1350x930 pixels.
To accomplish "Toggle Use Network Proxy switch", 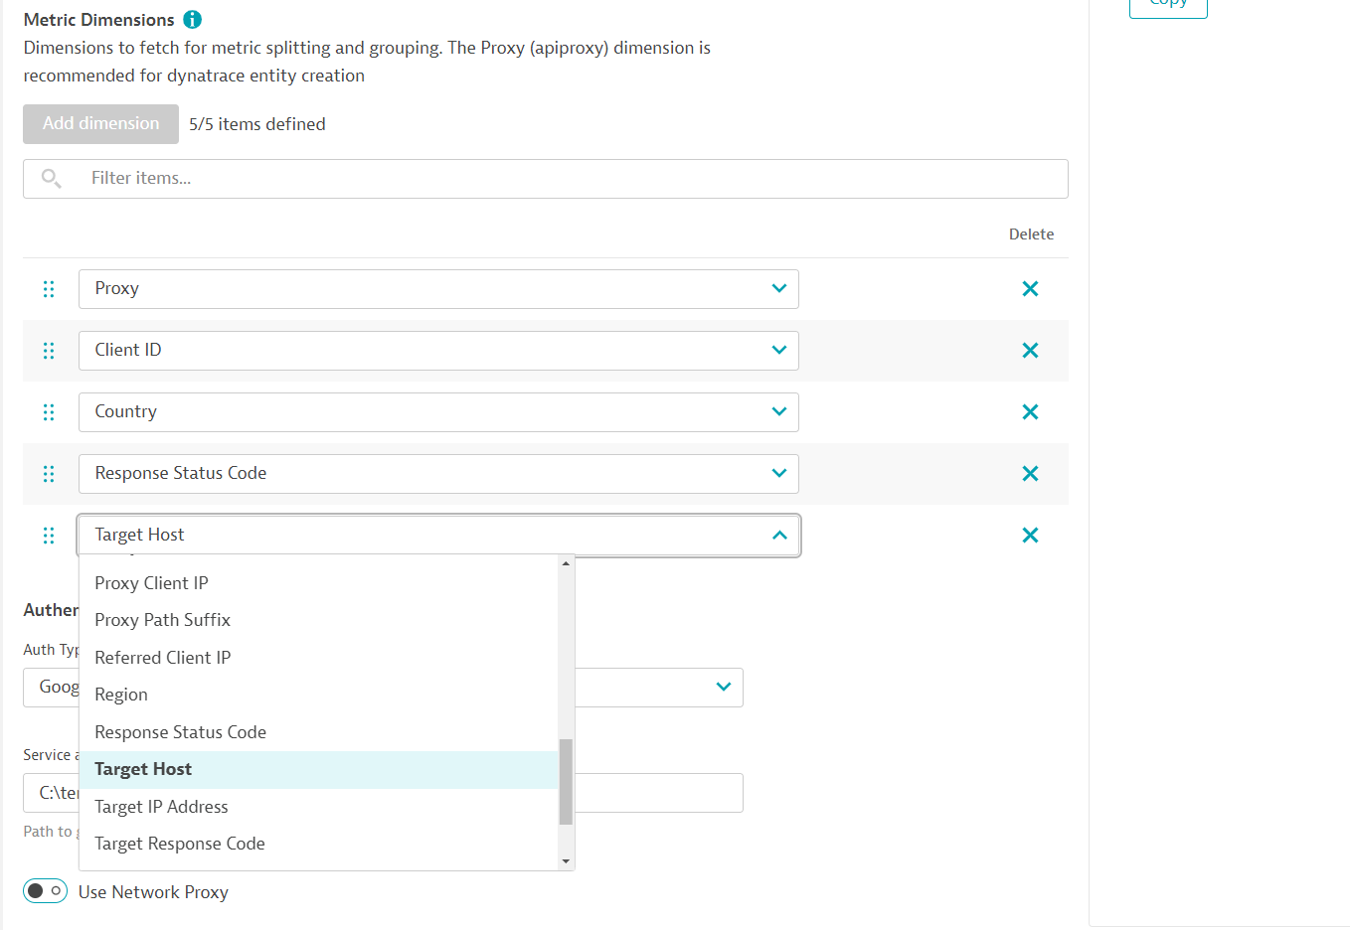I will point(45,891).
